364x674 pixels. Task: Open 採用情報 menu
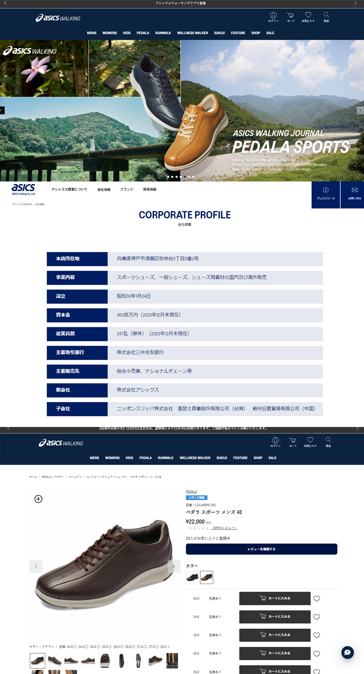click(x=150, y=189)
